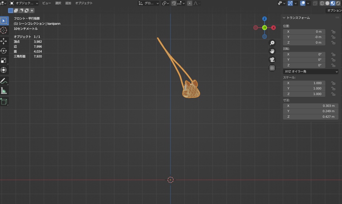Toggle proportional editing button
This screenshot has width=342, height=204.
(x=190, y=3)
